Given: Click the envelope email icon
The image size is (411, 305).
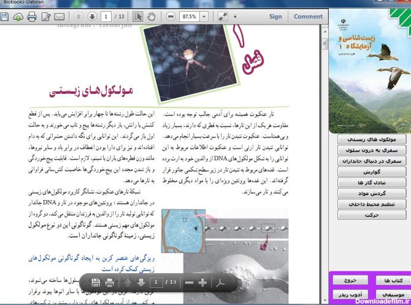Looking at the screenshot, I should point(60,17).
